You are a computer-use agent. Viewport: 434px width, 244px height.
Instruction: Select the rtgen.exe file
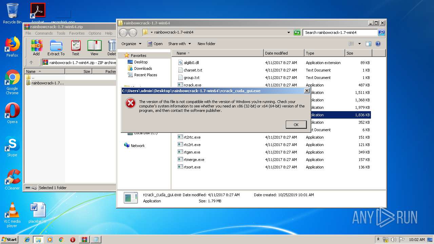[192, 152]
